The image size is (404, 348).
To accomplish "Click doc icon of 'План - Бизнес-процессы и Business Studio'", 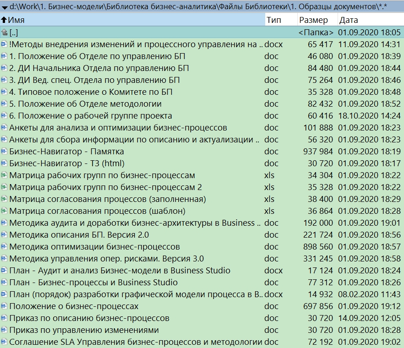I will [x=4, y=282].
